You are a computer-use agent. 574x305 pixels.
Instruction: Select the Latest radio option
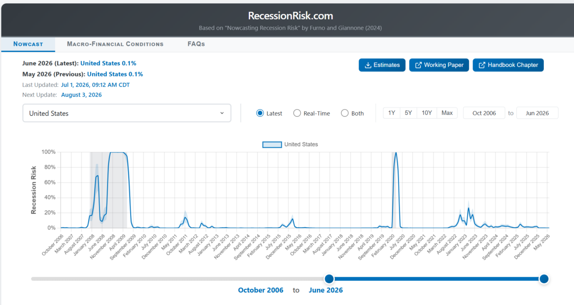[260, 113]
